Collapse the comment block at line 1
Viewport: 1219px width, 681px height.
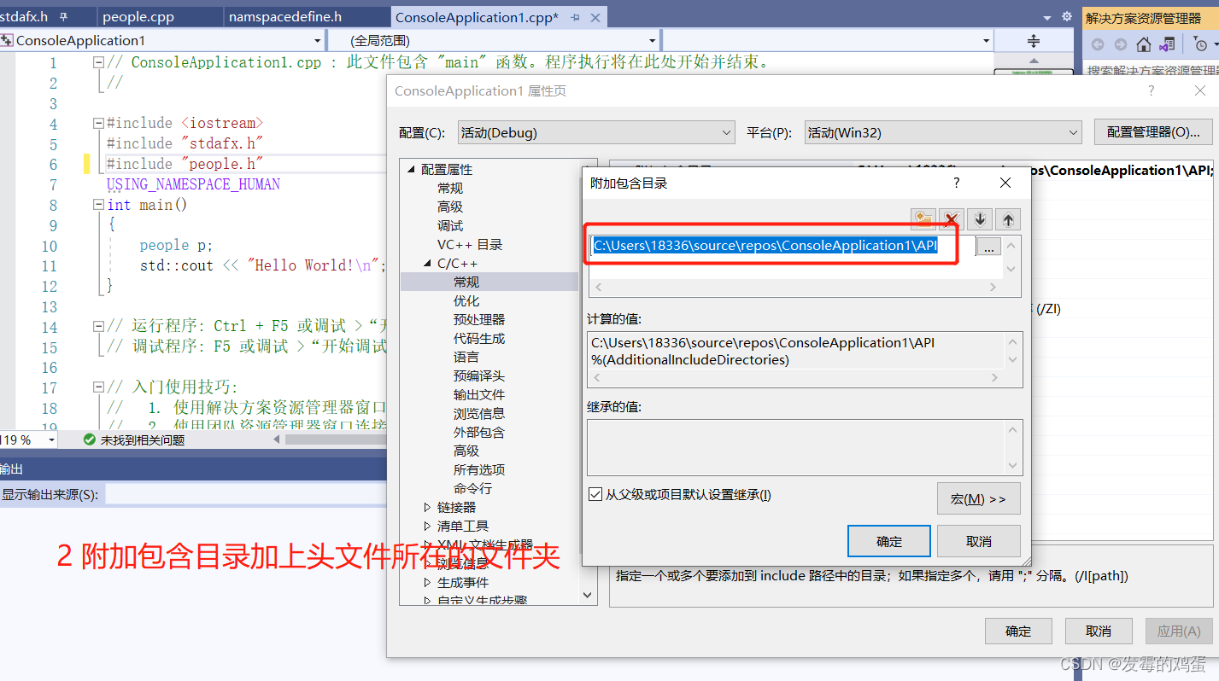coord(98,62)
